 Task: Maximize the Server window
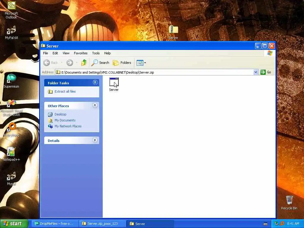(265, 46)
